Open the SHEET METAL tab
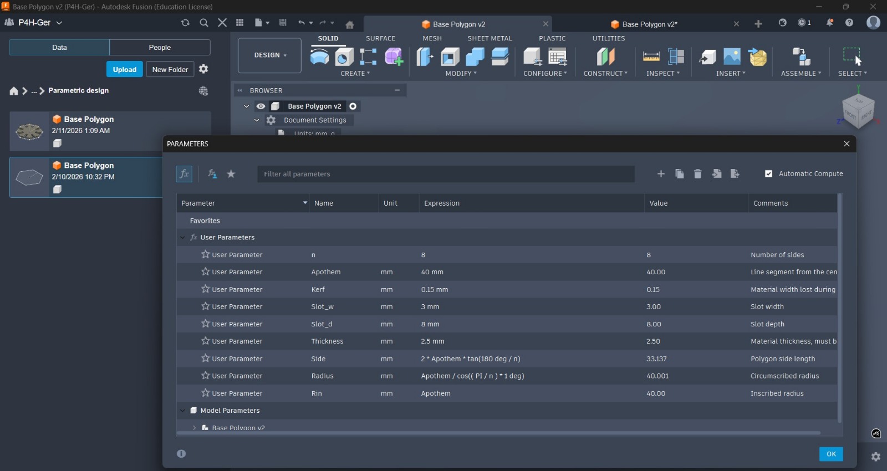The width and height of the screenshot is (887, 471). (490, 39)
